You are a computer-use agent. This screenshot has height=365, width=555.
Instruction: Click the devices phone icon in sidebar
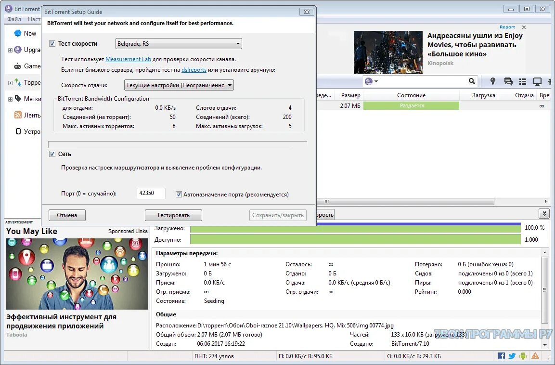[x=18, y=131]
